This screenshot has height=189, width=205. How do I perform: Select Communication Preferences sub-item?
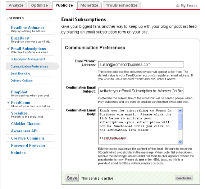(x=29, y=66)
